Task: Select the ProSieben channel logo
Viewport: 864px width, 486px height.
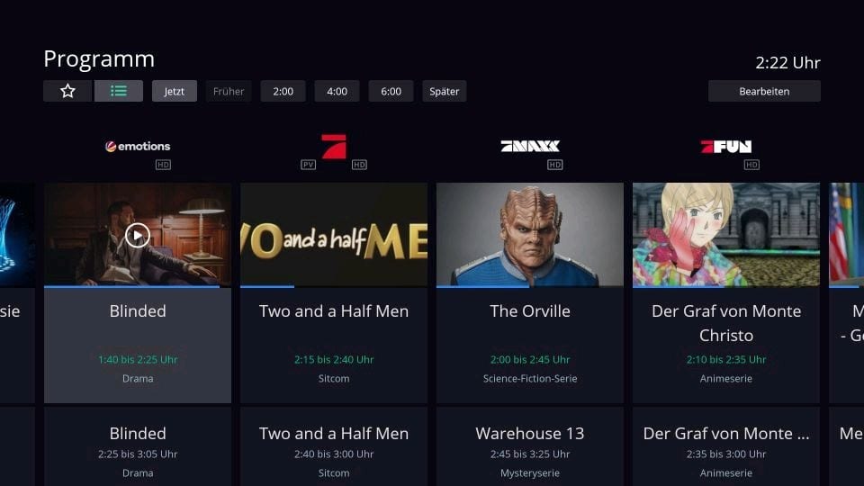Action: coord(334,147)
